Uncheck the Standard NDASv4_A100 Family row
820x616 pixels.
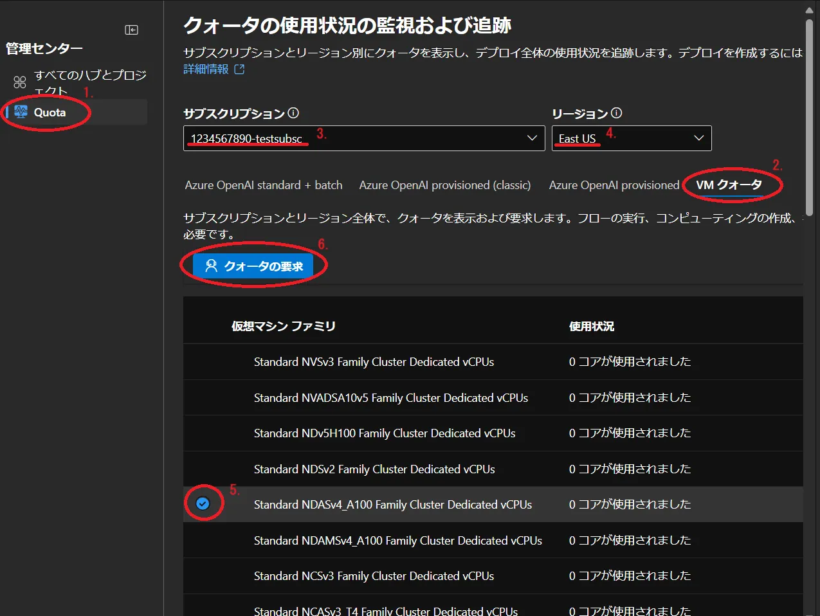tap(203, 504)
